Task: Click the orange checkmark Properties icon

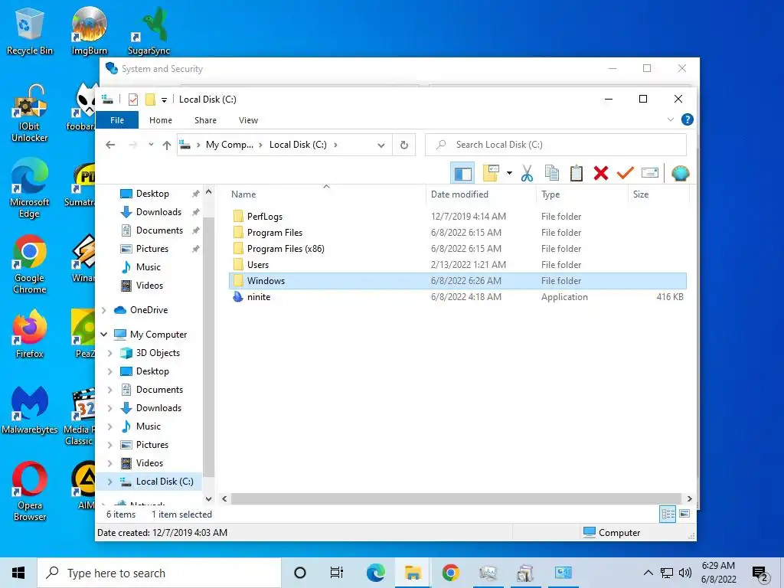Action: pos(625,173)
